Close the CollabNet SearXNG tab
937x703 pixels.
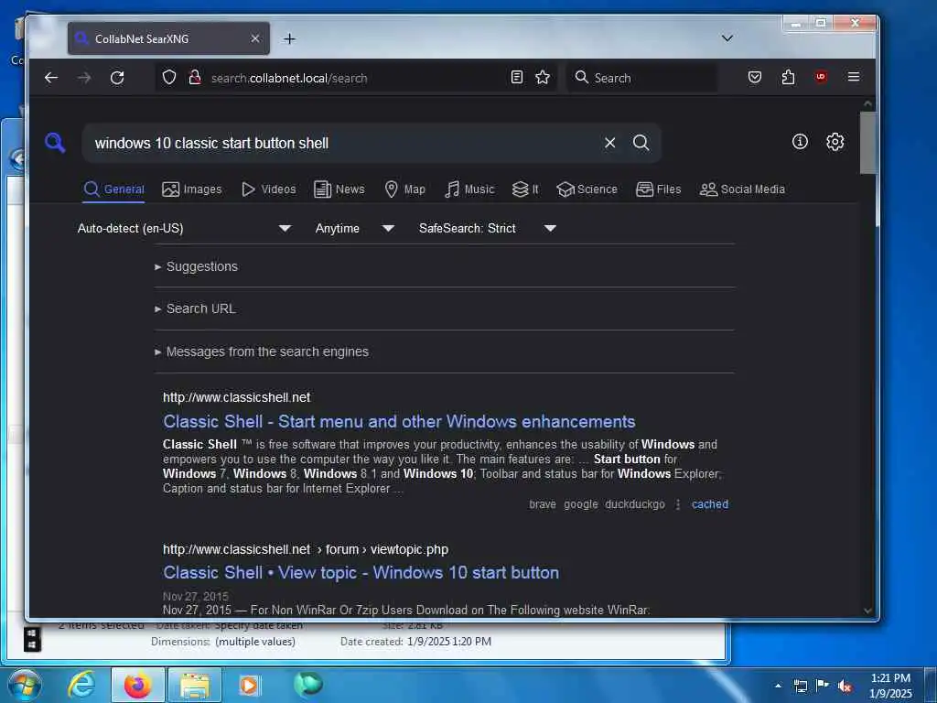point(255,38)
